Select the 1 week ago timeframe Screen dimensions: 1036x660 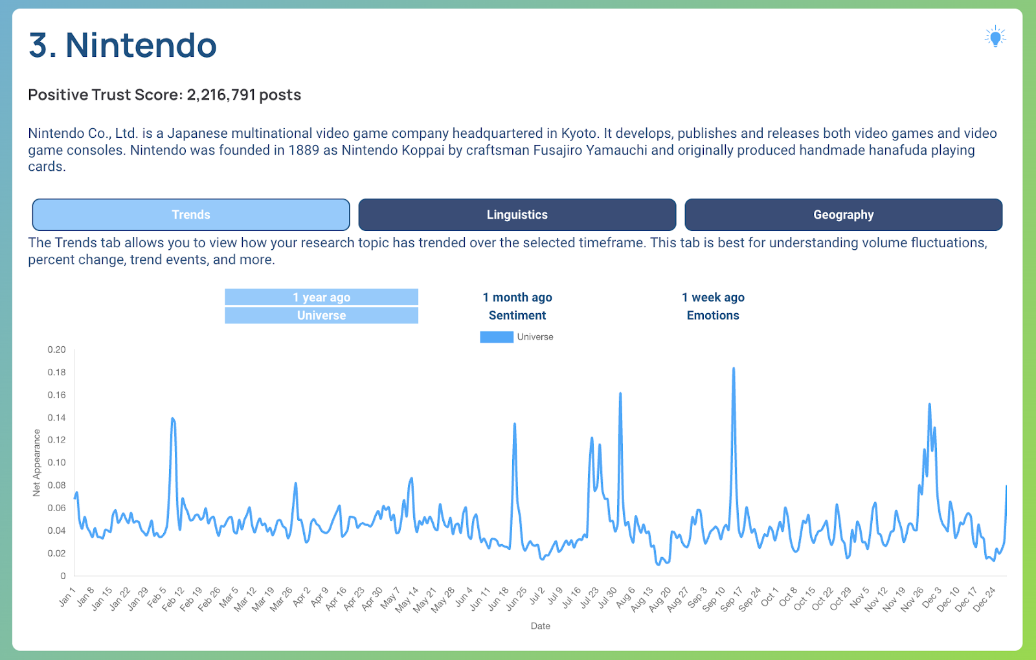point(712,297)
